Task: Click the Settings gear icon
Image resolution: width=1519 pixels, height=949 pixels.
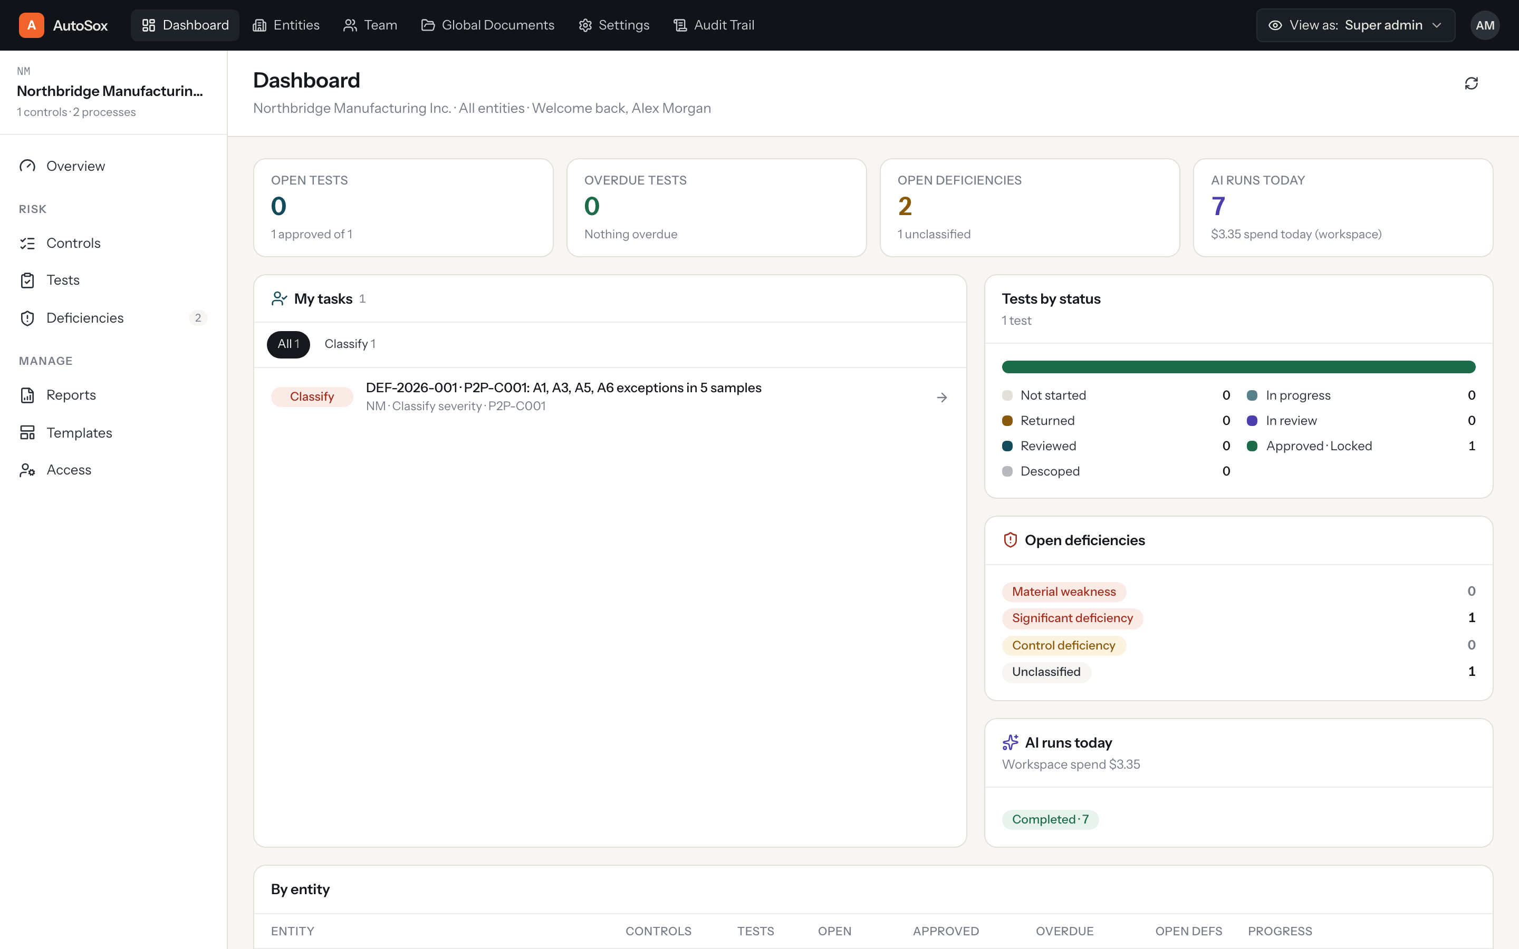Action: pyautogui.click(x=585, y=25)
